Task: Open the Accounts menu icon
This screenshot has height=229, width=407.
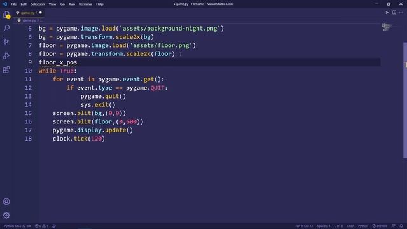Action: (x=6, y=202)
